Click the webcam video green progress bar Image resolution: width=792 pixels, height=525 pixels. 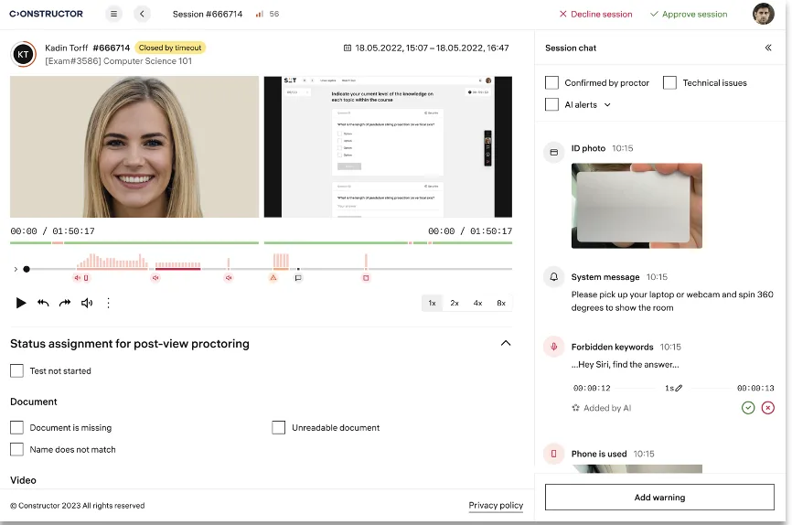point(134,243)
